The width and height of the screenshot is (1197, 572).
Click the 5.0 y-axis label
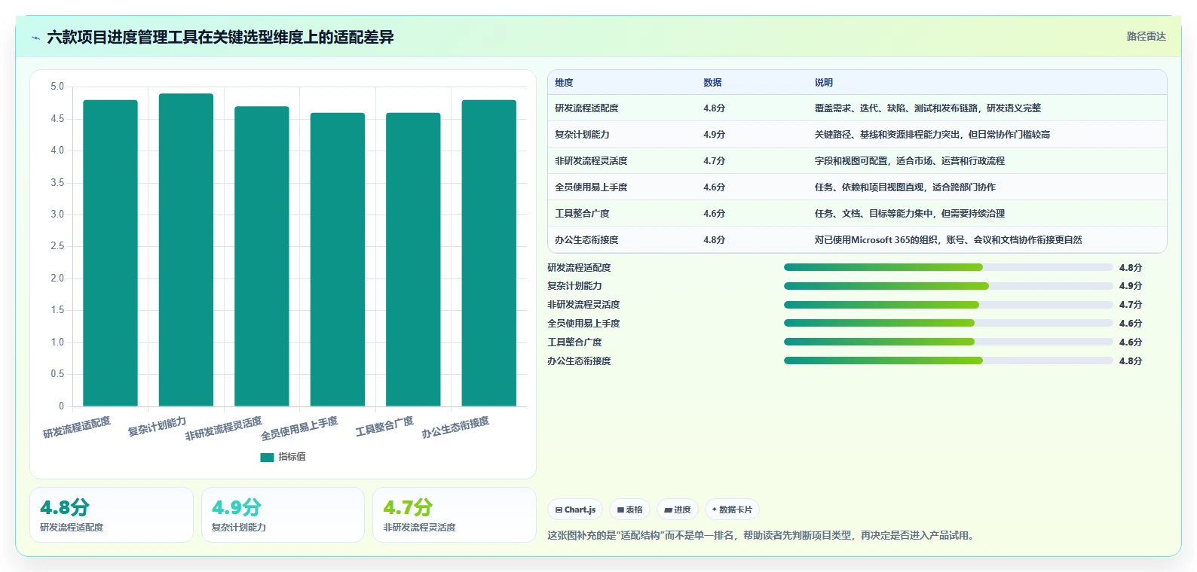click(57, 87)
